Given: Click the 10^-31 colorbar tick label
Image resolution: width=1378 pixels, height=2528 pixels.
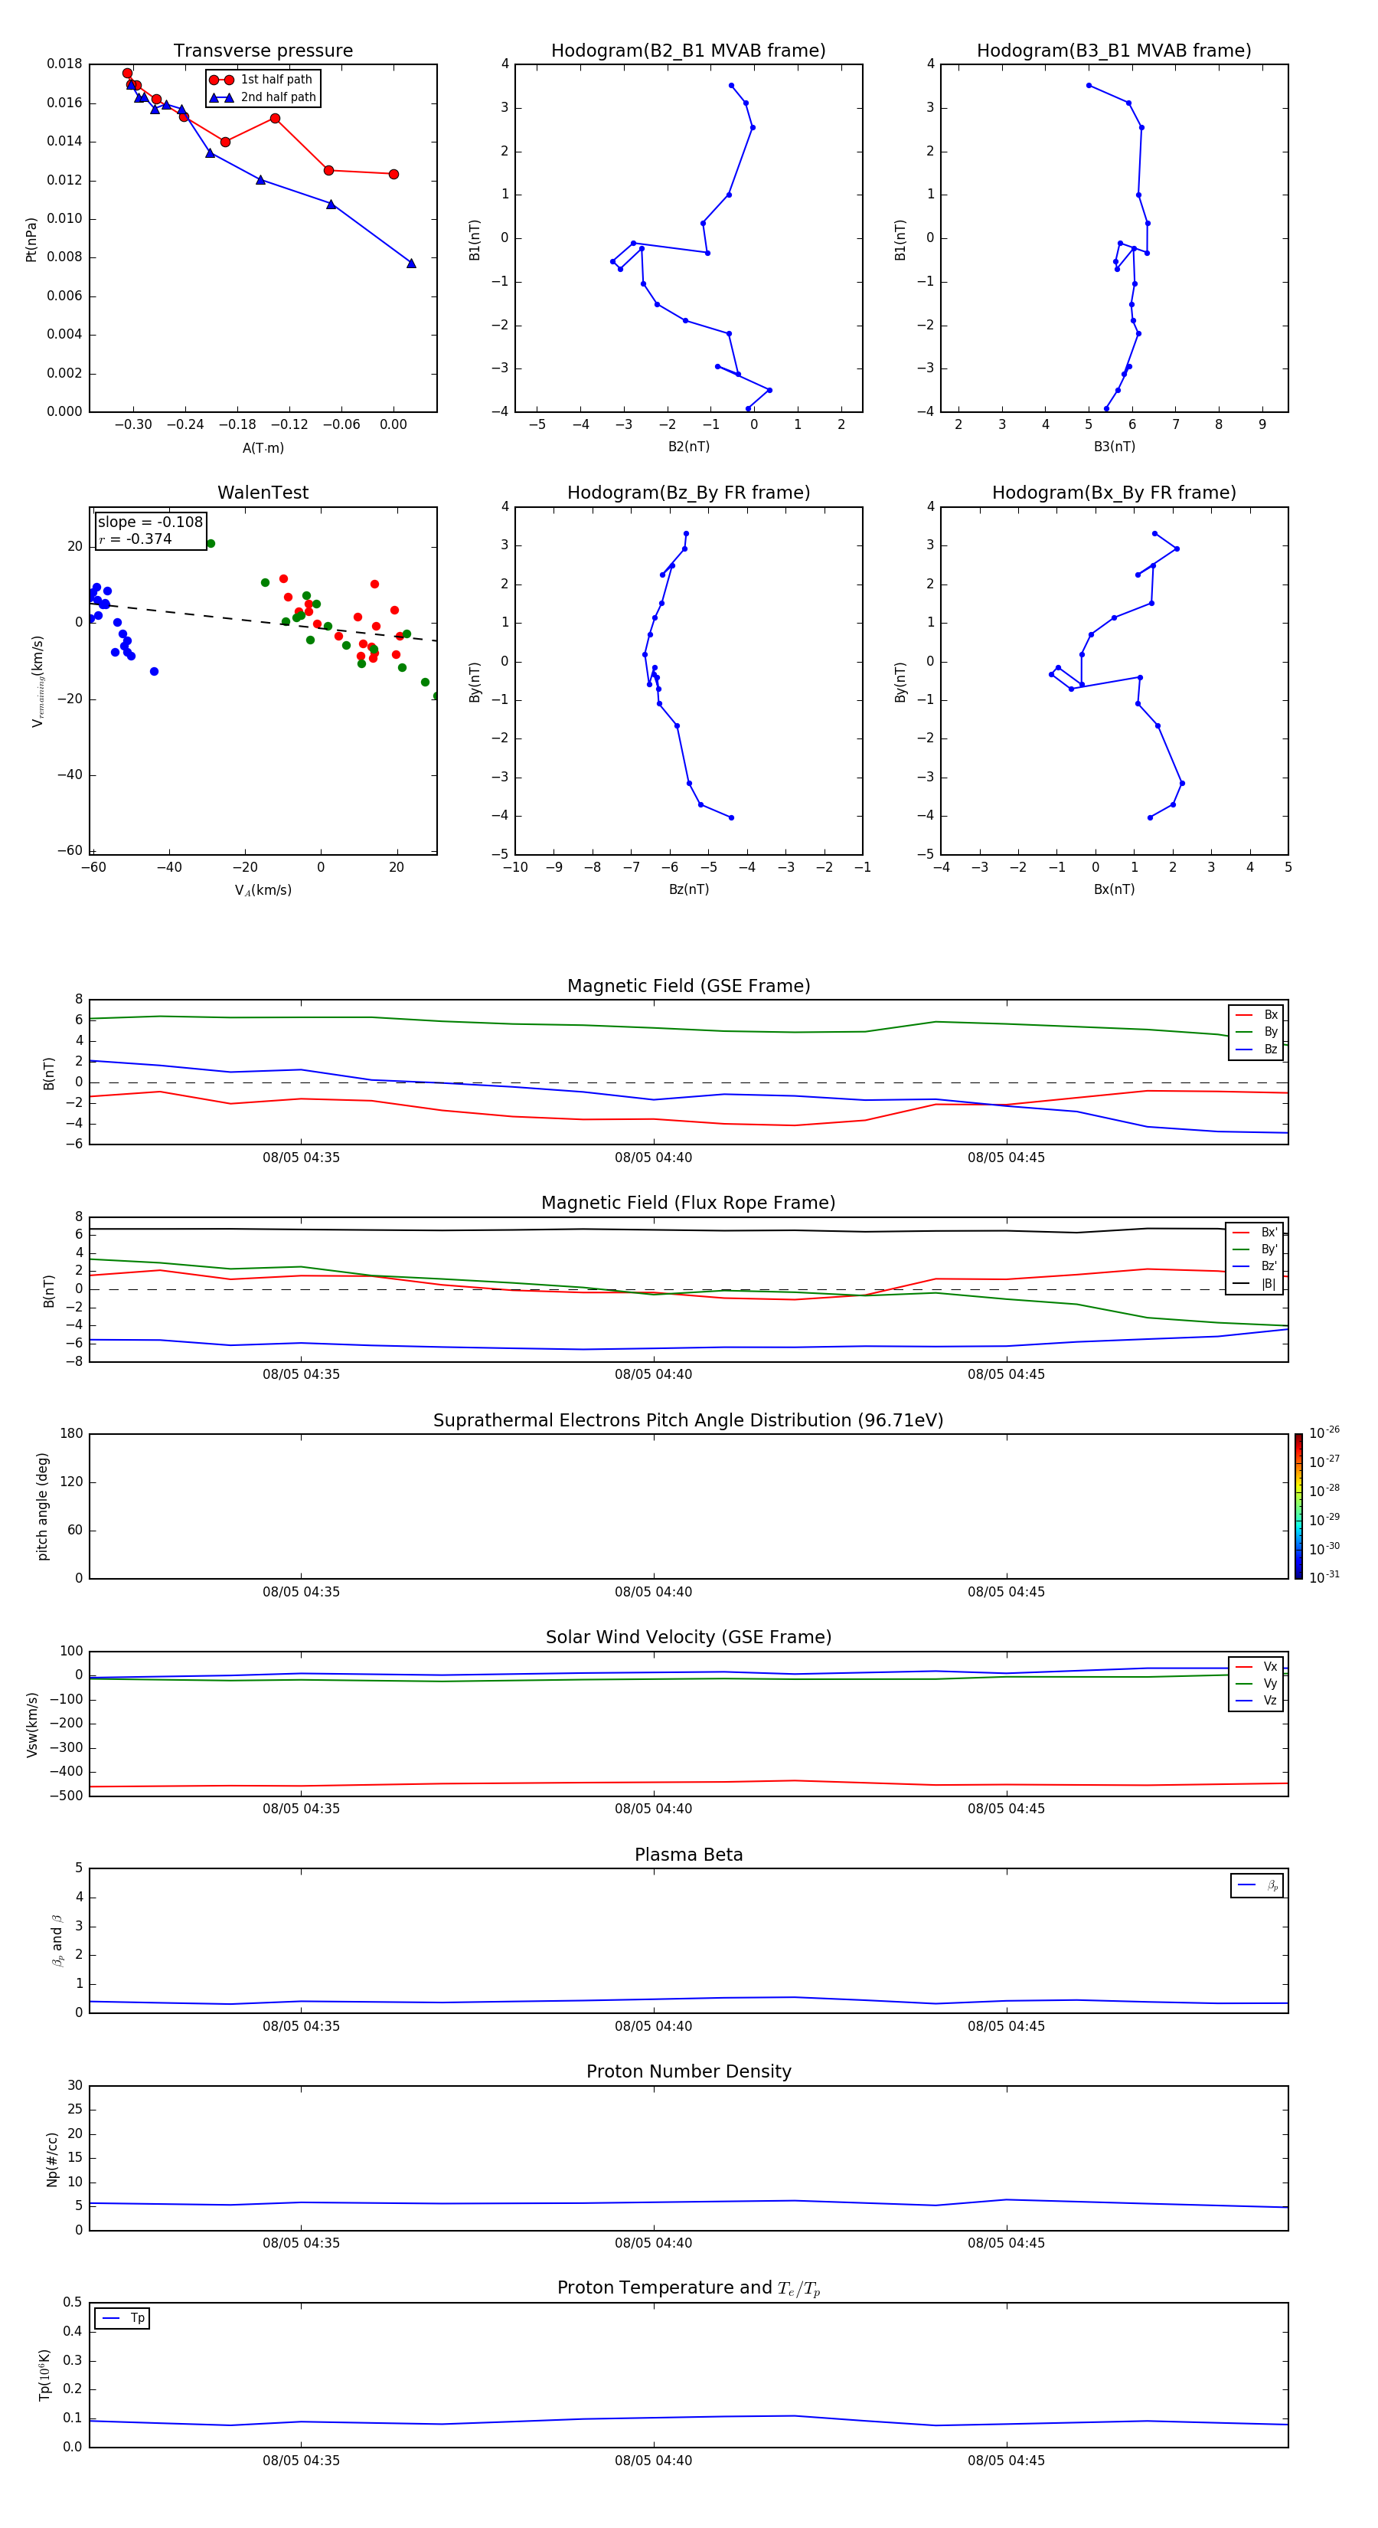Looking at the screenshot, I should pyautogui.click(x=1324, y=1577).
